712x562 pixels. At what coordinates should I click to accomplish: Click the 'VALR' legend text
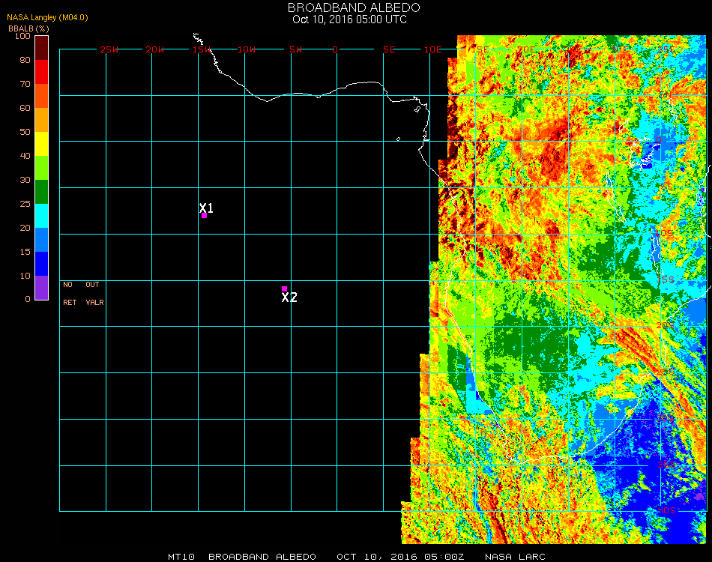[x=94, y=302]
